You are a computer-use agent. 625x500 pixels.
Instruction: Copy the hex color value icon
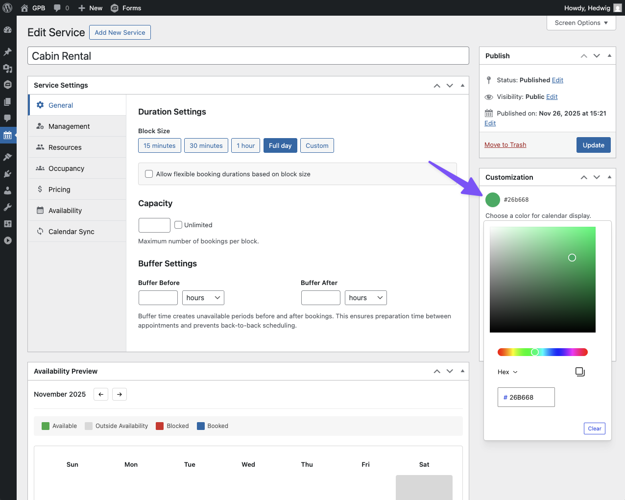[x=580, y=372]
